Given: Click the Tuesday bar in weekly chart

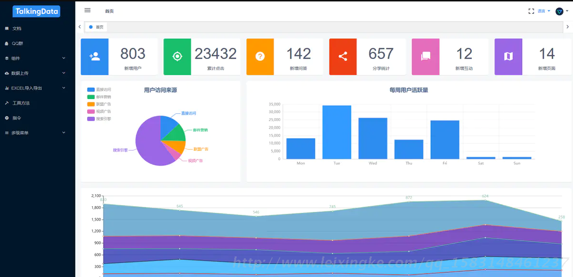Looking at the screenshot, I should 337,133.
